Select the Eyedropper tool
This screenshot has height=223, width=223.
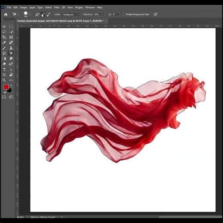[x=4, y=42]
